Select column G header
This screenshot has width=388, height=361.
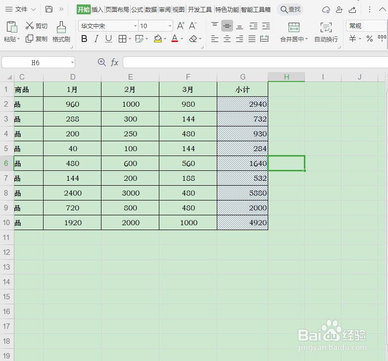tap(242, 77)
